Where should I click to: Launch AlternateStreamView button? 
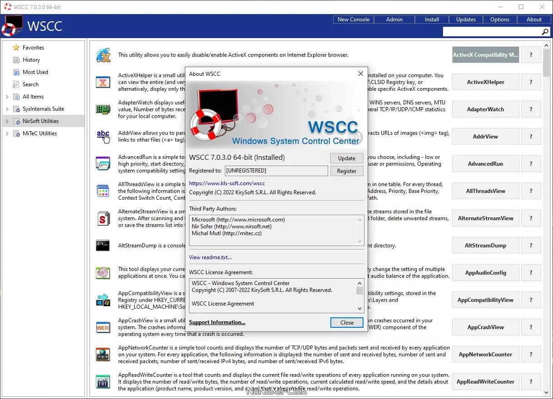pyautogui.click(x=486, y=218)
